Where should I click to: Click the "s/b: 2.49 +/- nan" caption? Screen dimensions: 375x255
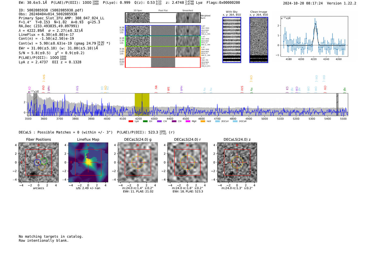click(x=88, y=188)
